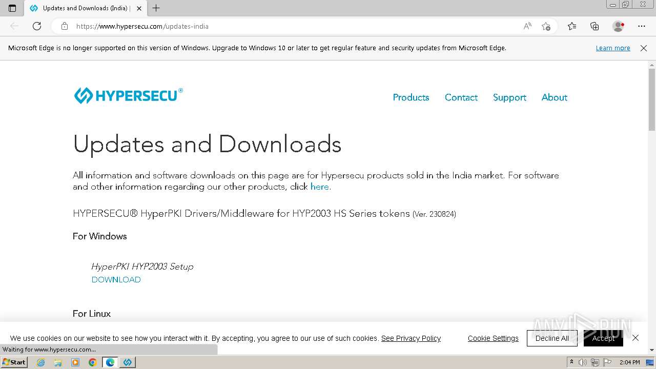The image size is (656, 369).
Task: Close the Updates and Downloads tab
Action: click(x=139, y=8)
